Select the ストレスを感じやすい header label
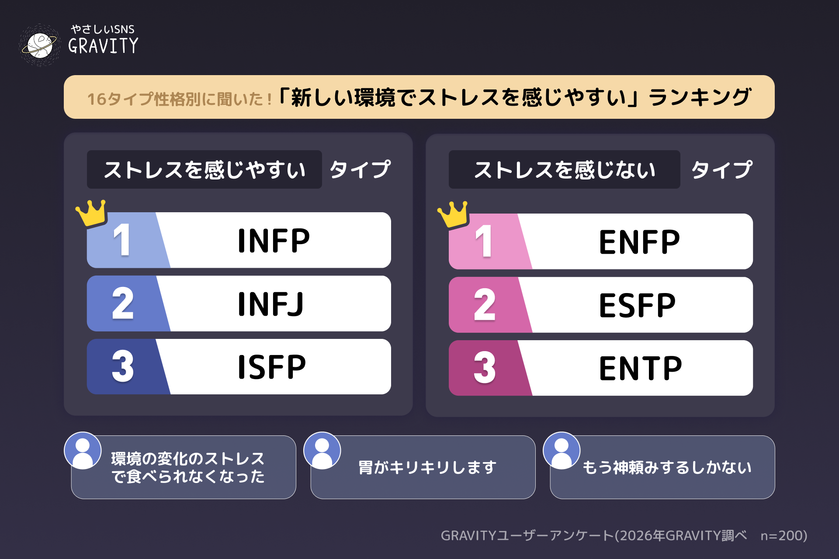 pyautogui.click(x=204, y=169)
